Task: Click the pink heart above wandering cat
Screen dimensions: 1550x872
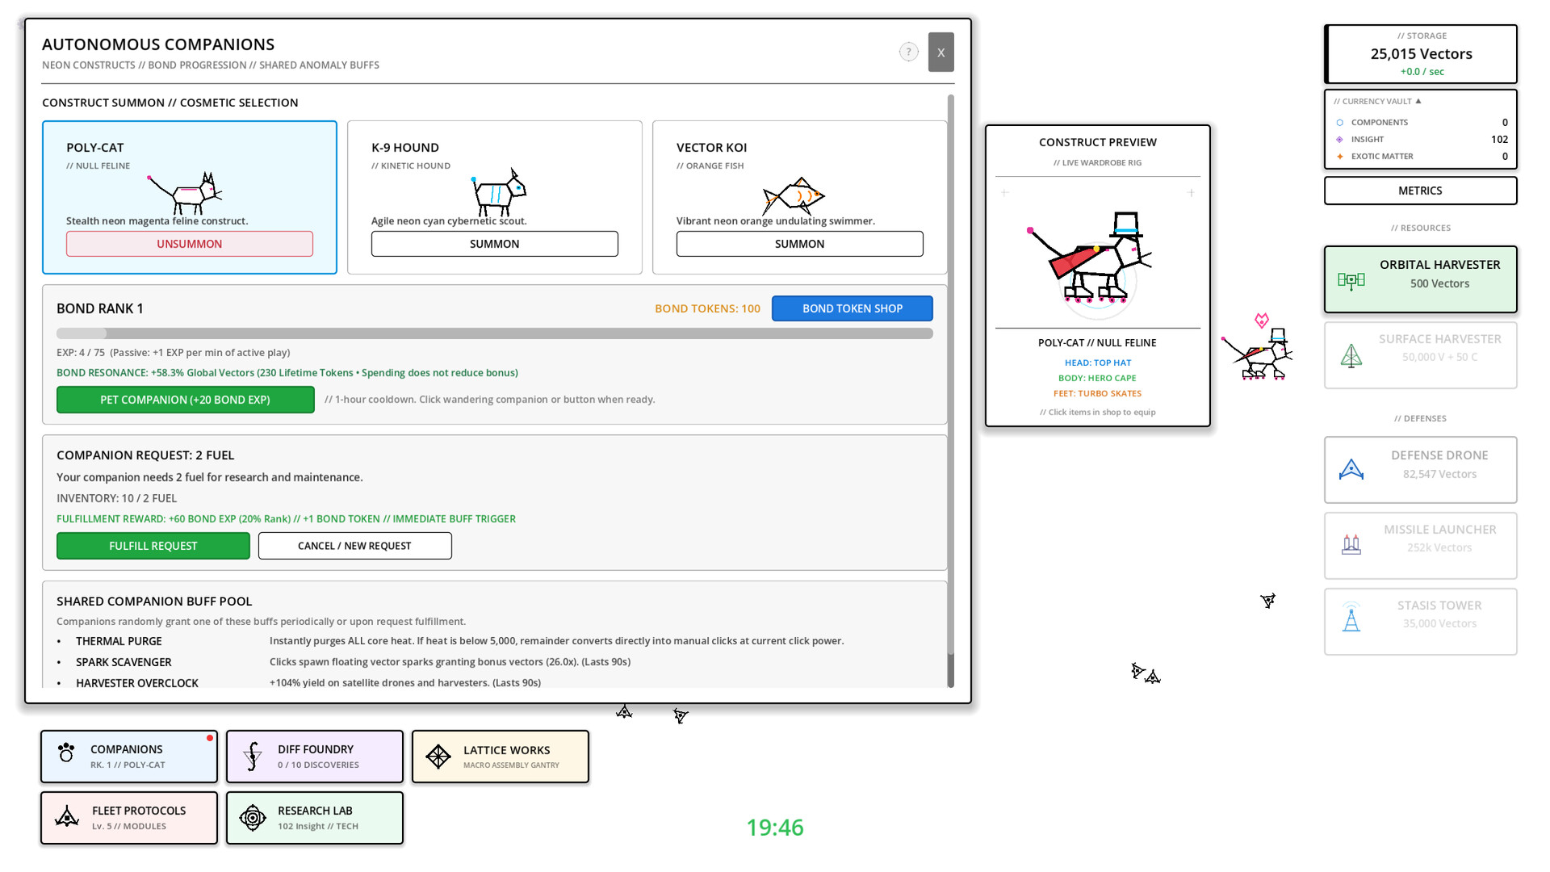Action: (1262, 321)
